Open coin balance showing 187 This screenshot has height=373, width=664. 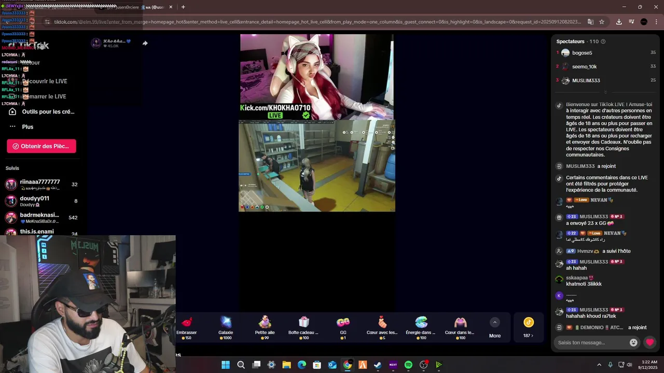coord(528,328)
